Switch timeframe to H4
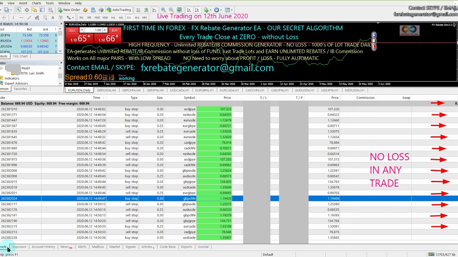The height and width of the screenshot is (257, 458). [x=121, y=17]
